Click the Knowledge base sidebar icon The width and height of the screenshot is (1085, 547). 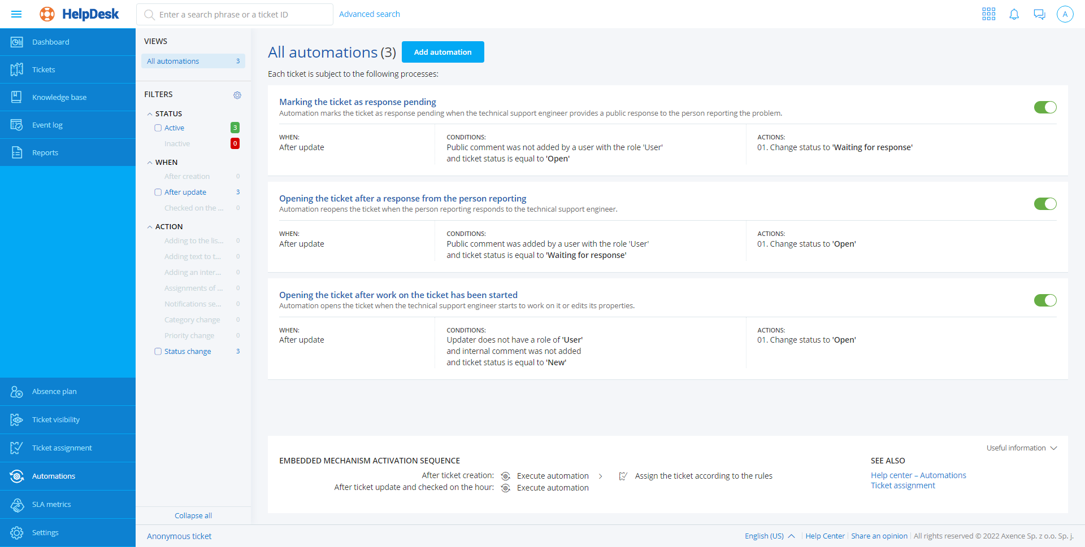[x=17, y=97]
